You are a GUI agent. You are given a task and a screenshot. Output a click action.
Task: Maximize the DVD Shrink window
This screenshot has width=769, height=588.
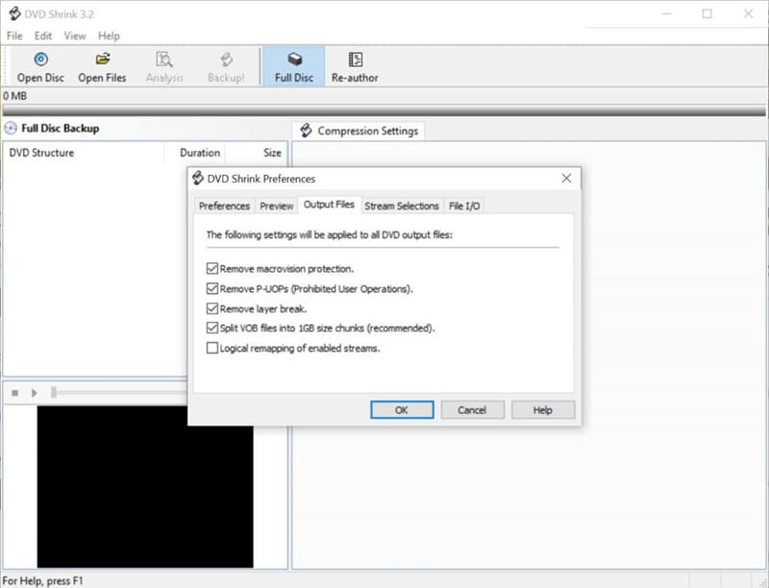coord(707,13)
